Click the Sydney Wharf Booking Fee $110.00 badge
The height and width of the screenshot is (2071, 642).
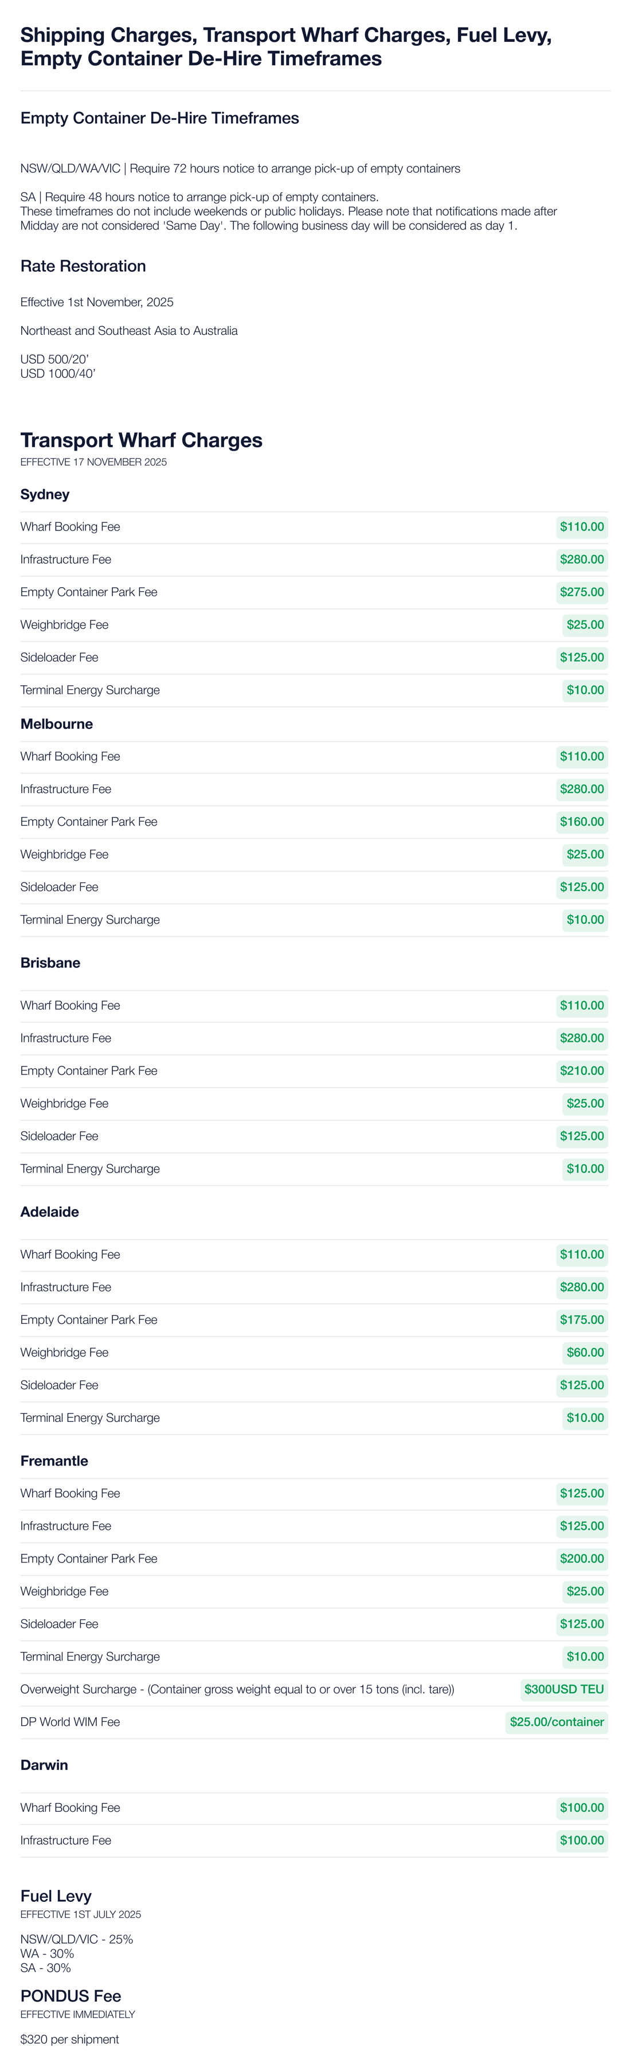(x=581, y=527)
